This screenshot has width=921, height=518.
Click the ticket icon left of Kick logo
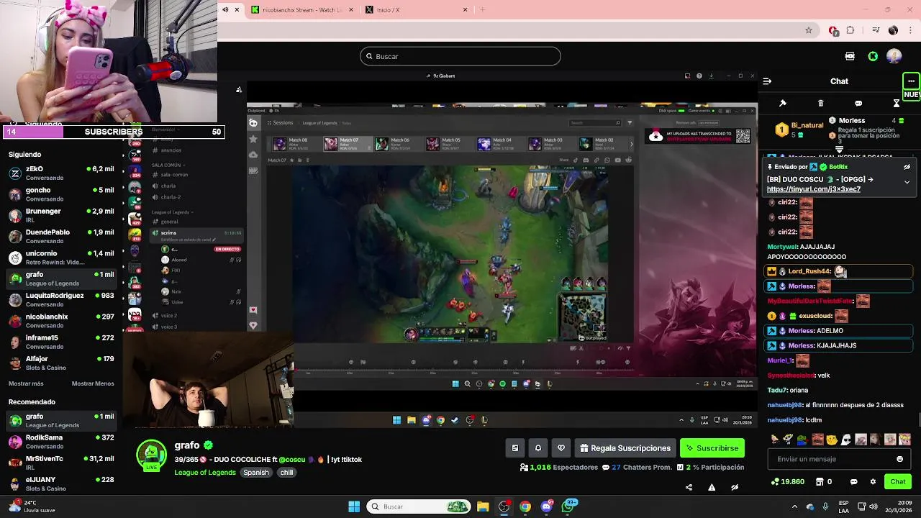850,56
